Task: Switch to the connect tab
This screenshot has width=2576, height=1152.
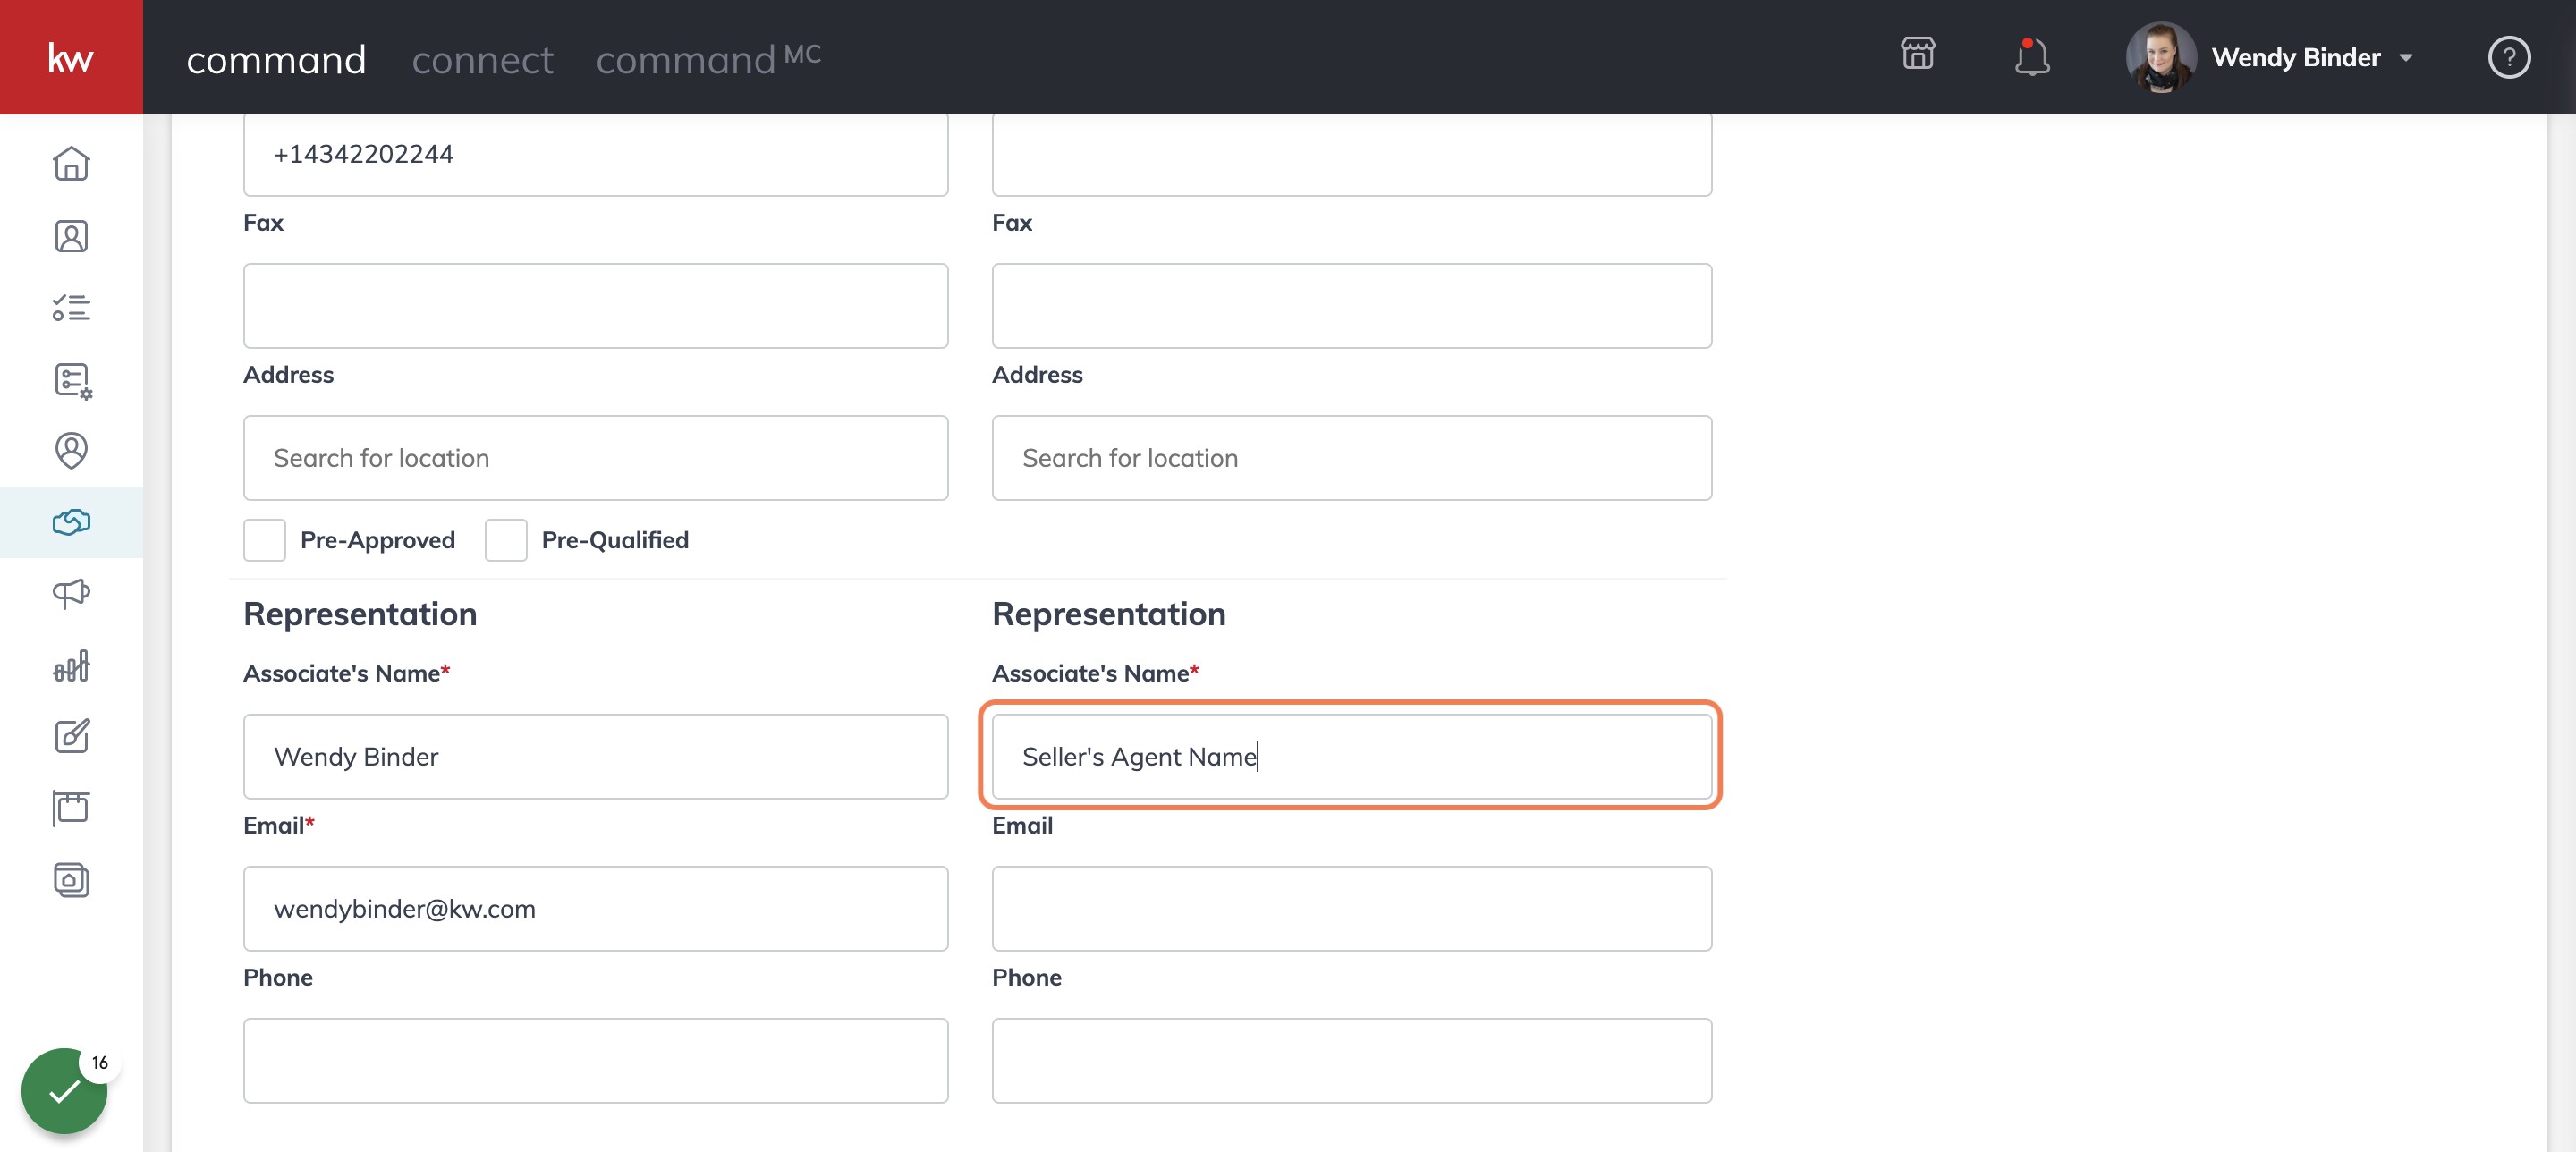Action: click(482, 60)
